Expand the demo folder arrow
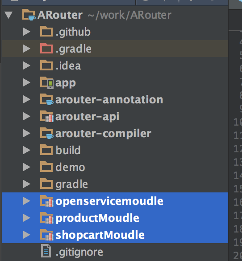242x261 pixels. (26, 167)
